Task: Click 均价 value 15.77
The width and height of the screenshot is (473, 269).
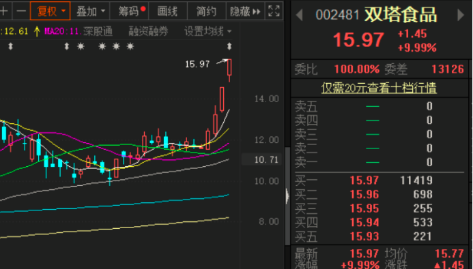Action: tap(449, 253)
